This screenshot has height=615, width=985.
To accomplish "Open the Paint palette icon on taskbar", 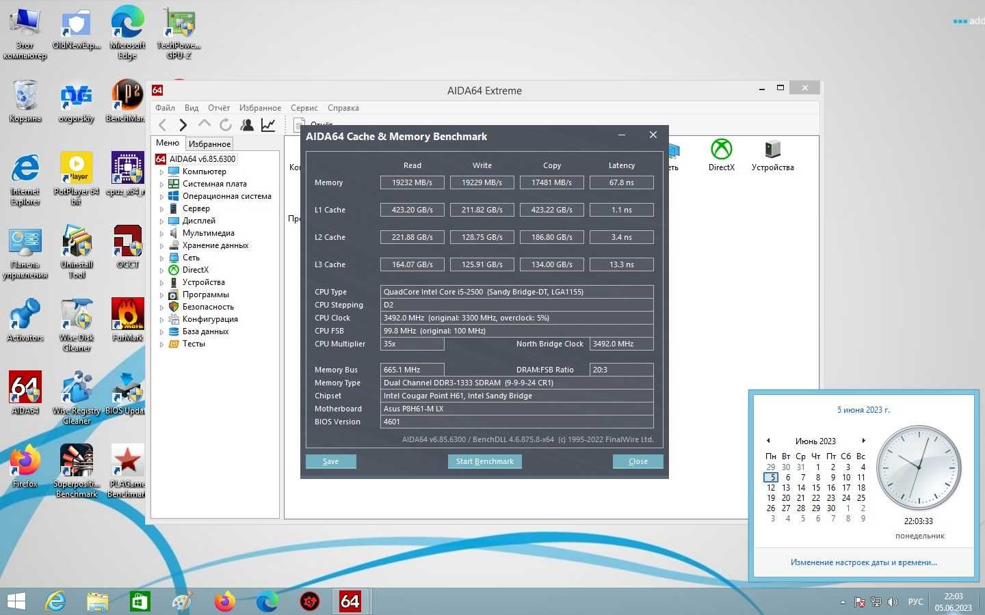I will pyautogui.click(x=182, y=601).
